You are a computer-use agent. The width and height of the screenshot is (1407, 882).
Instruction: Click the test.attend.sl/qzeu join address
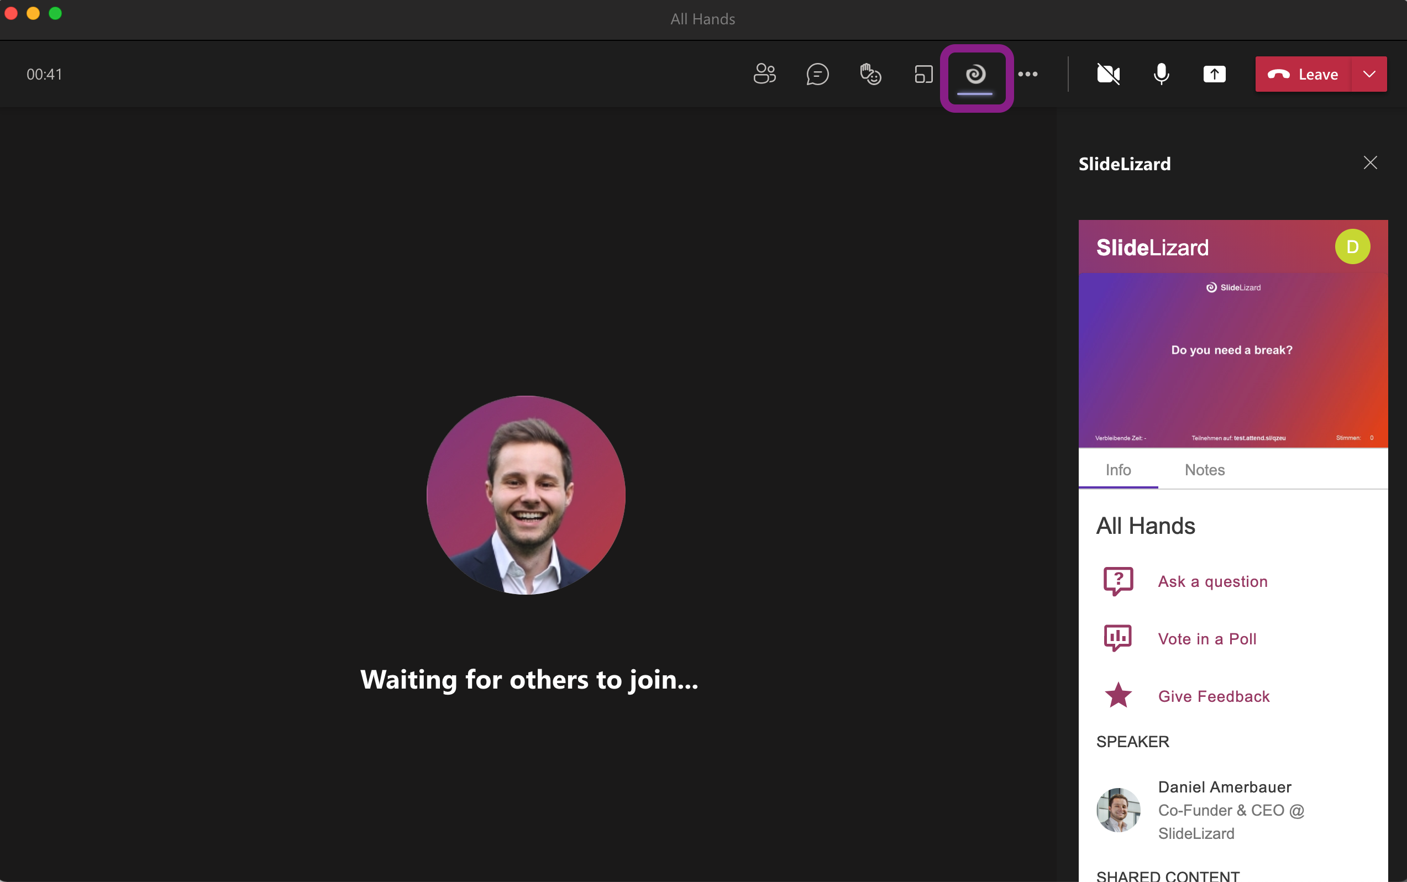[1259, 438]
